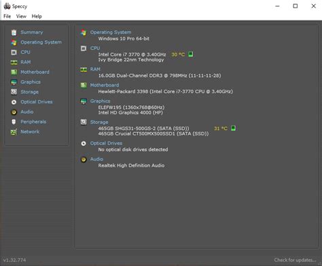Viewport: 322px width, 266px height.
Task: Select Network in the sidebar
Action: click(30, 131)
